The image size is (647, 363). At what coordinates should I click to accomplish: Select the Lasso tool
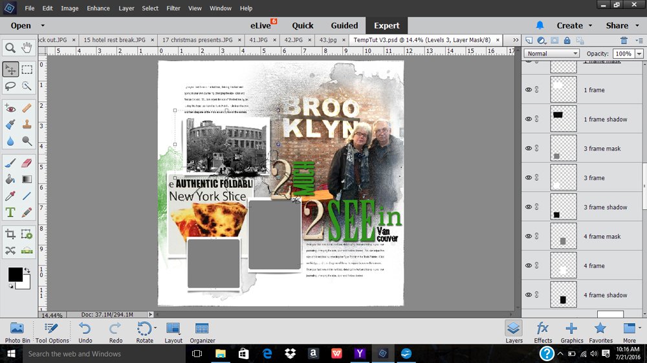10,86
